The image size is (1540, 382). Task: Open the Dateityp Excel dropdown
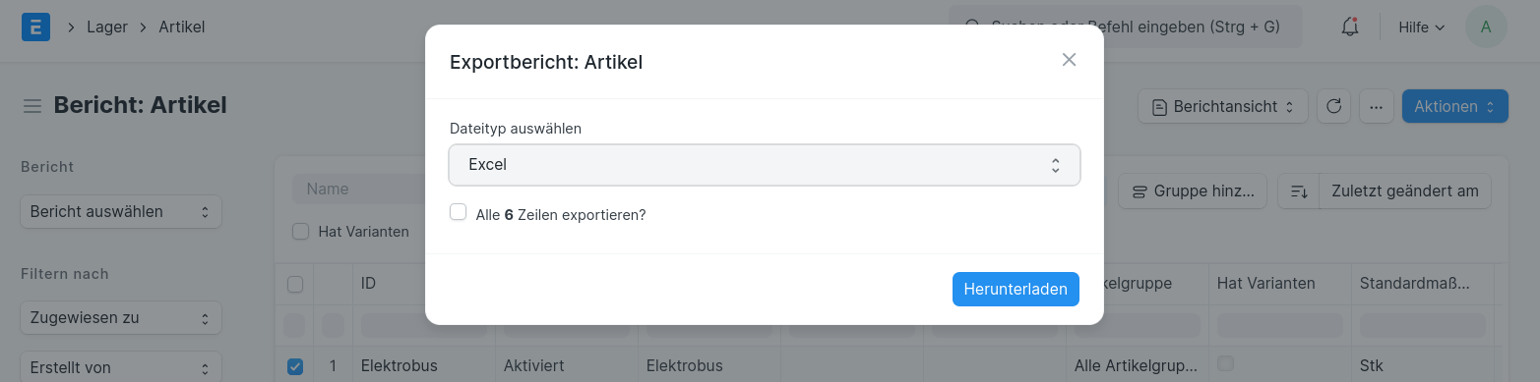pos(765,165)
